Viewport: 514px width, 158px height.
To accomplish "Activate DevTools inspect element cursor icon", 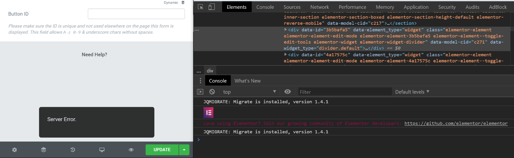I will click(x=201, y=7).
